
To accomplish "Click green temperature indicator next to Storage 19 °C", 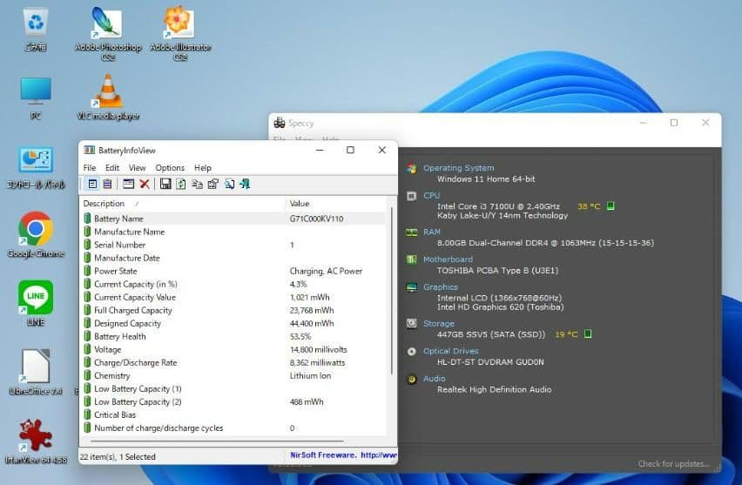I will point(588,334).
